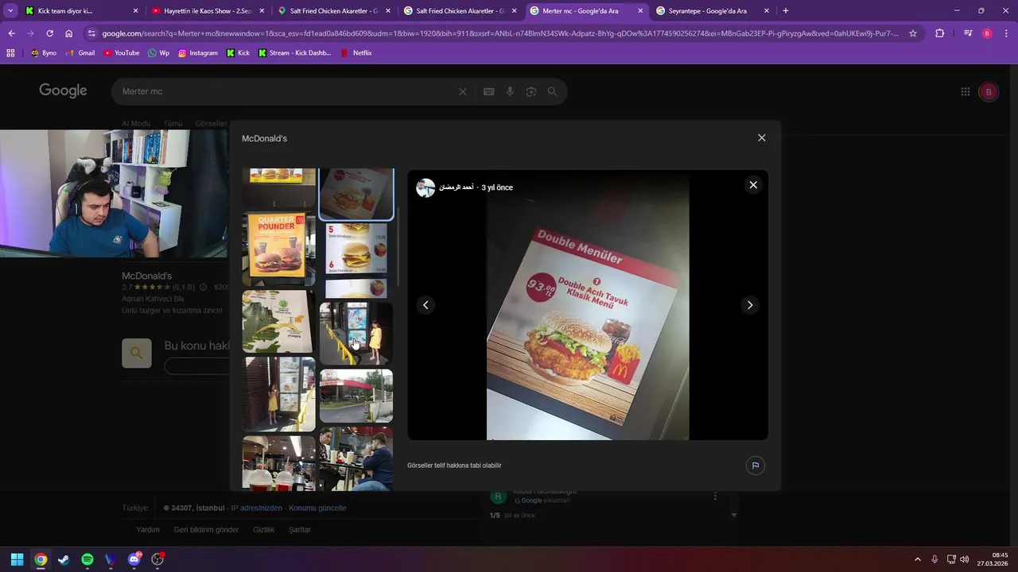Click the magnifier search button
This screenshot has width=1018, height=572.
552,91
